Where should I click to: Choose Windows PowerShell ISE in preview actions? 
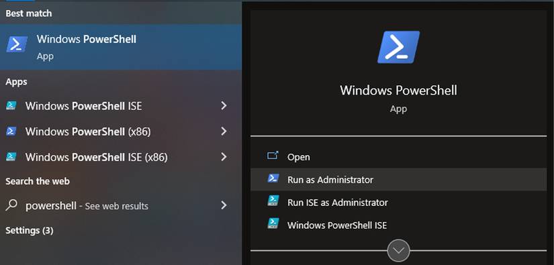point(398,225)
